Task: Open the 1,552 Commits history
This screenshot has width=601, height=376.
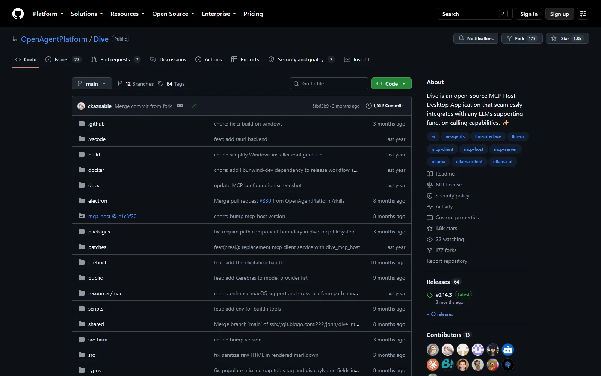Action: pyautogui.click(x=385, y=106)
